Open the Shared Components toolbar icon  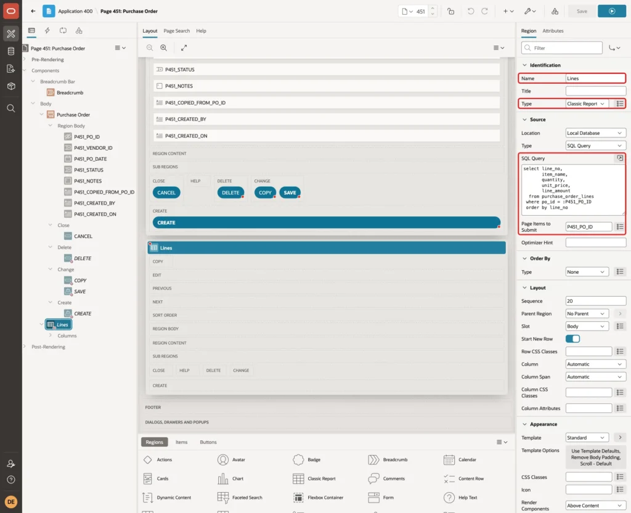[x=555, y=11]
